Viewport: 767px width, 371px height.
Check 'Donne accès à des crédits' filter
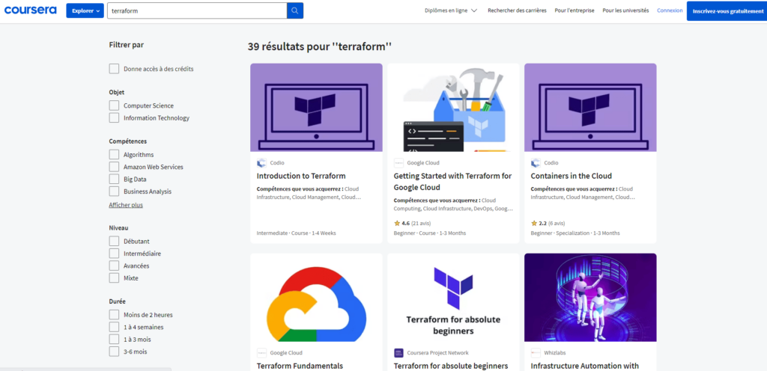point(114,69)
